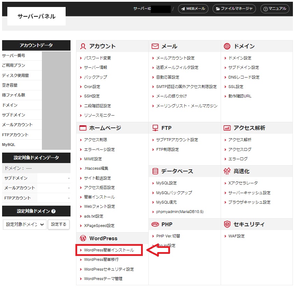Click the access analysis chart icon
This screenshot has height=287, width=295.
[x=227, y=128]
